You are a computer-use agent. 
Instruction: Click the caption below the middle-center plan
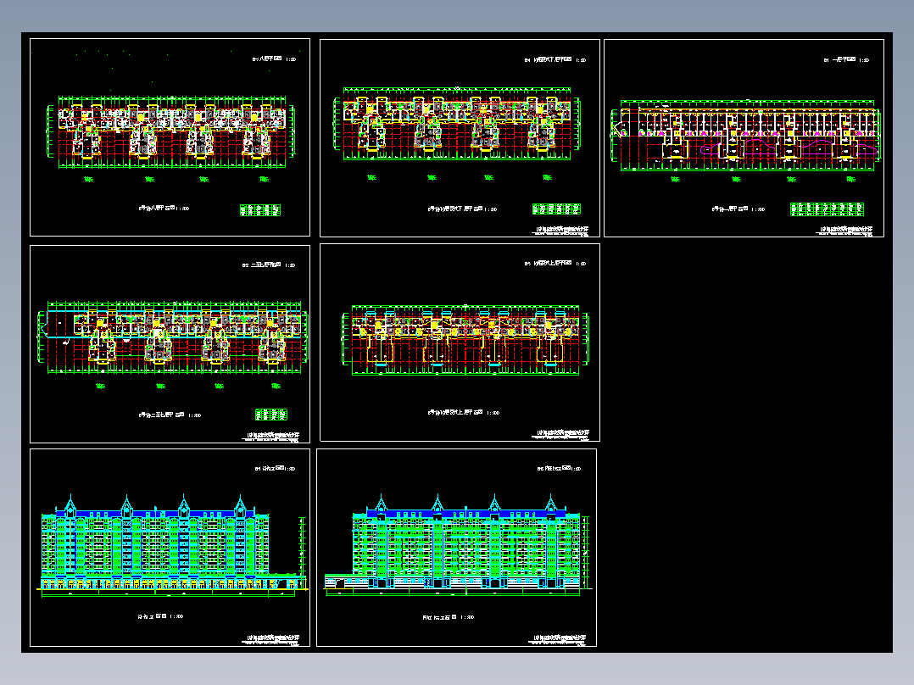(464, 412)
